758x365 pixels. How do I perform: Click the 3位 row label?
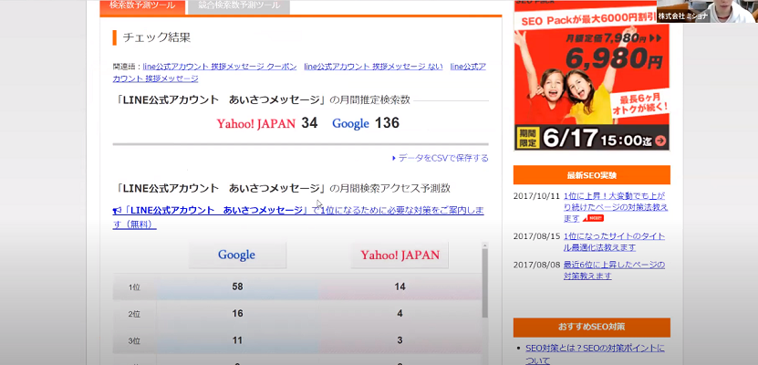click(x=134, y=341)
